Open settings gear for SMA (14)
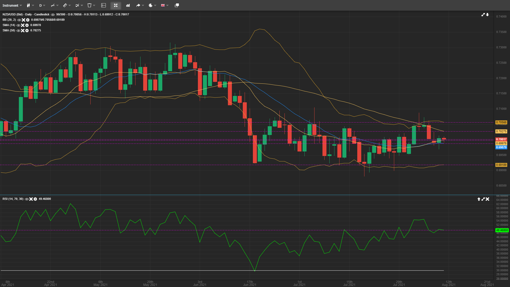Screen dimensions: 510x287 [27, 25]
